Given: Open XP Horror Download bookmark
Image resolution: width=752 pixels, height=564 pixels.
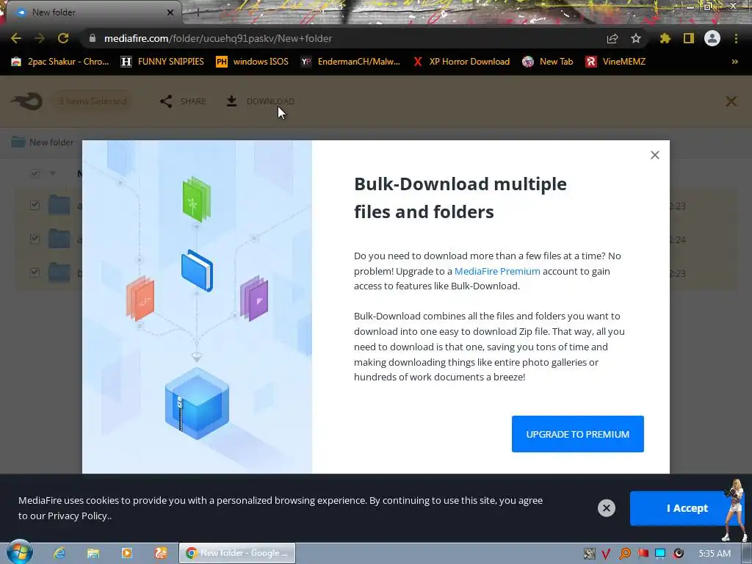Looking at the screenshot, I should click(461, 62).
